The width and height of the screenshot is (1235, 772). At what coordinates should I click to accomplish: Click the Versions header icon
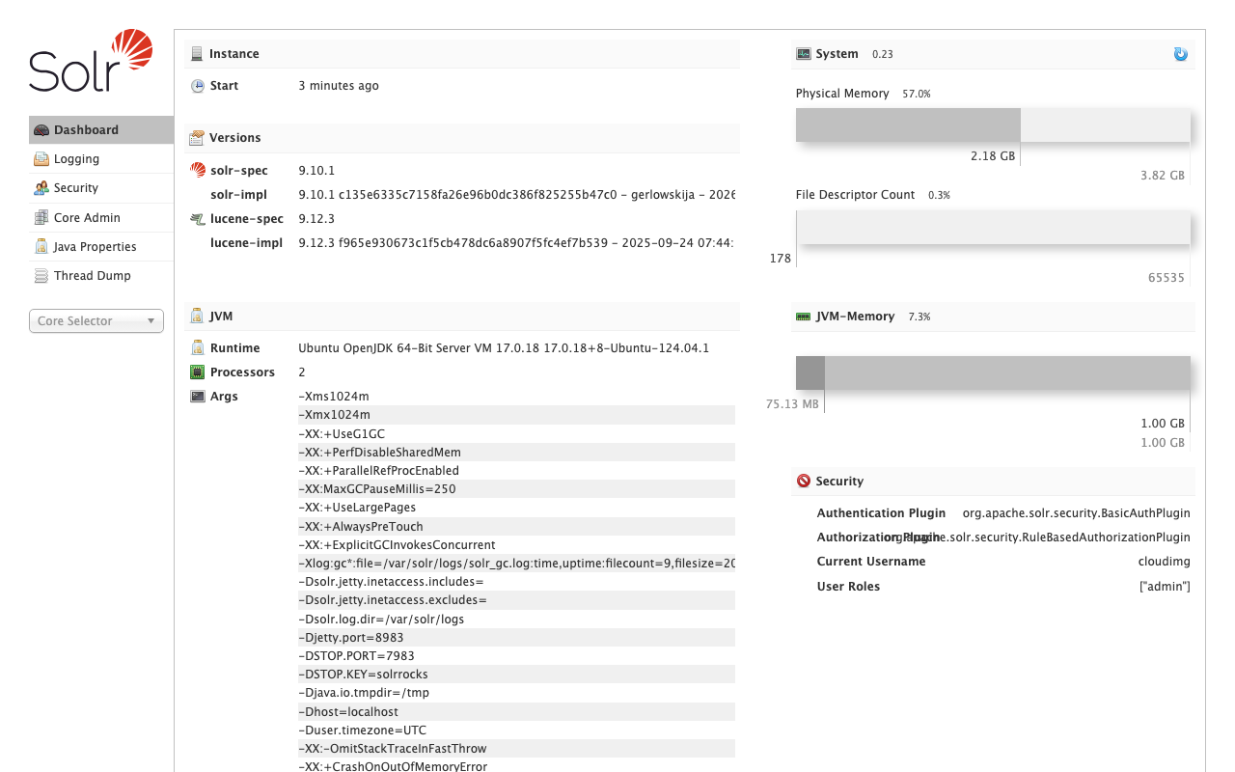pyautogui.click(x=197, y=138)
